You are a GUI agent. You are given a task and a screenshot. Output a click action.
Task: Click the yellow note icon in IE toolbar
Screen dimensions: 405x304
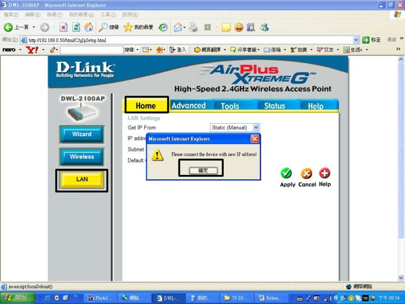pyautogui.click(x=226, y=27)
